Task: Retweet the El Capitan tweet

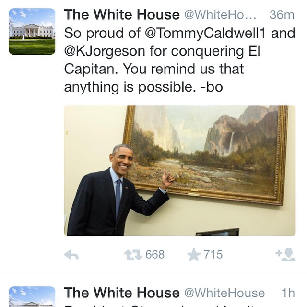Action: click(x=133, y=255)
